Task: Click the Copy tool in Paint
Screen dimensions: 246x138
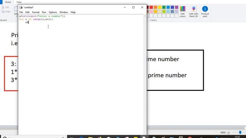Action: tap(6, 11)
